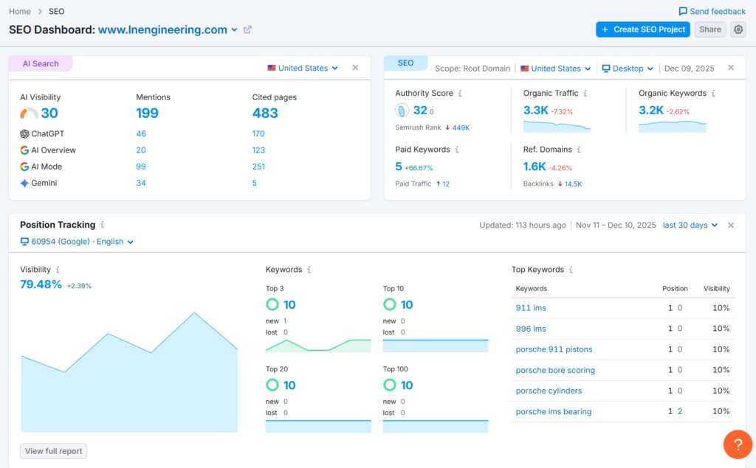Click the Create SEO Project button
Viewport: 756px width, 468px height.
(x=642, y=29)
